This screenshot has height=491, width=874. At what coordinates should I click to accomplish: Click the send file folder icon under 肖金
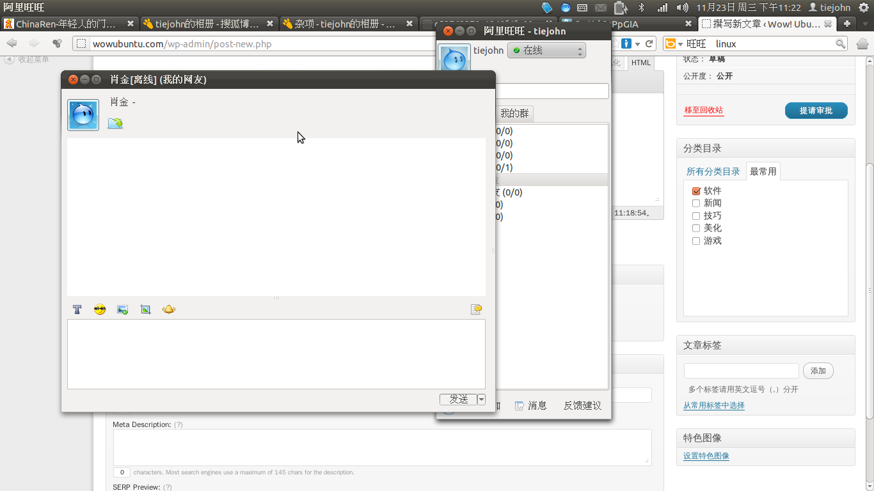(115, 123)
